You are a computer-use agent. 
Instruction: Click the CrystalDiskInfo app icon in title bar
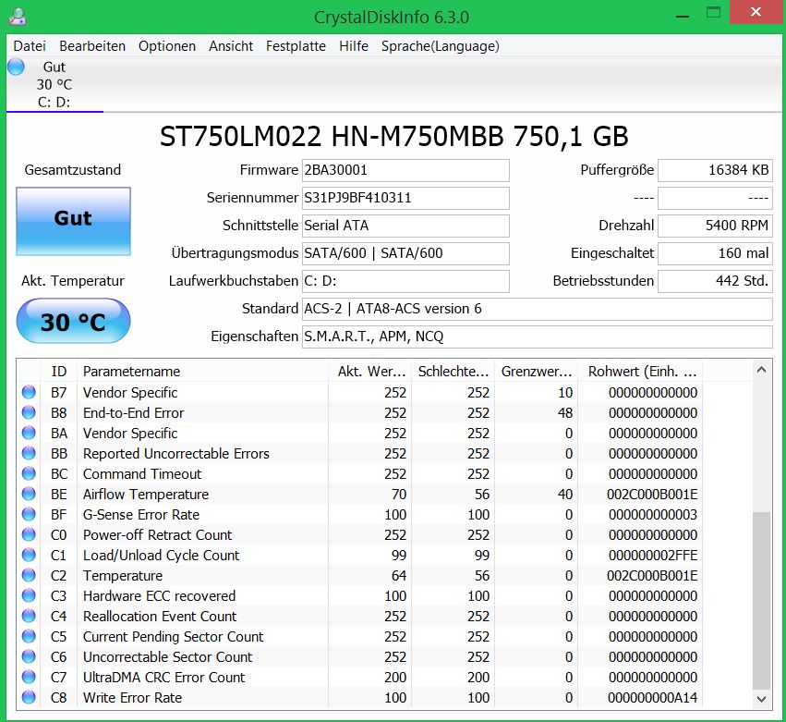click(x=18, y=17)
